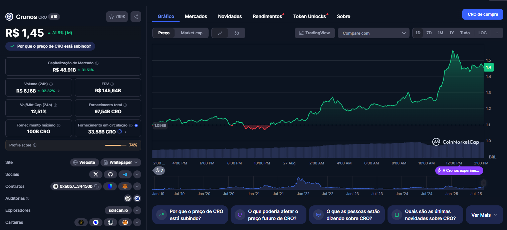Switch to the Token Unlocks tab
Screen dimensions: 507x230
coord(310,16)
